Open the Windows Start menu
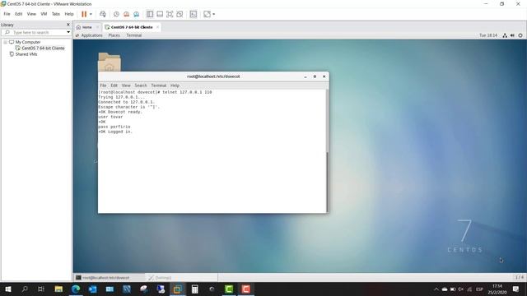The height and width of the screenshot is (296, 527). tap(8, 289)
